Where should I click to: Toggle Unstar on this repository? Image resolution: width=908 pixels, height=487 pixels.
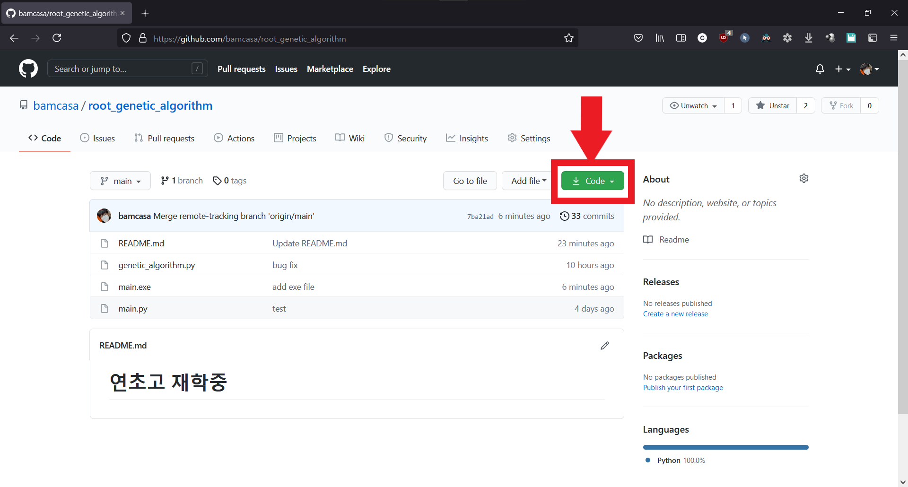[x=773, y=105]
